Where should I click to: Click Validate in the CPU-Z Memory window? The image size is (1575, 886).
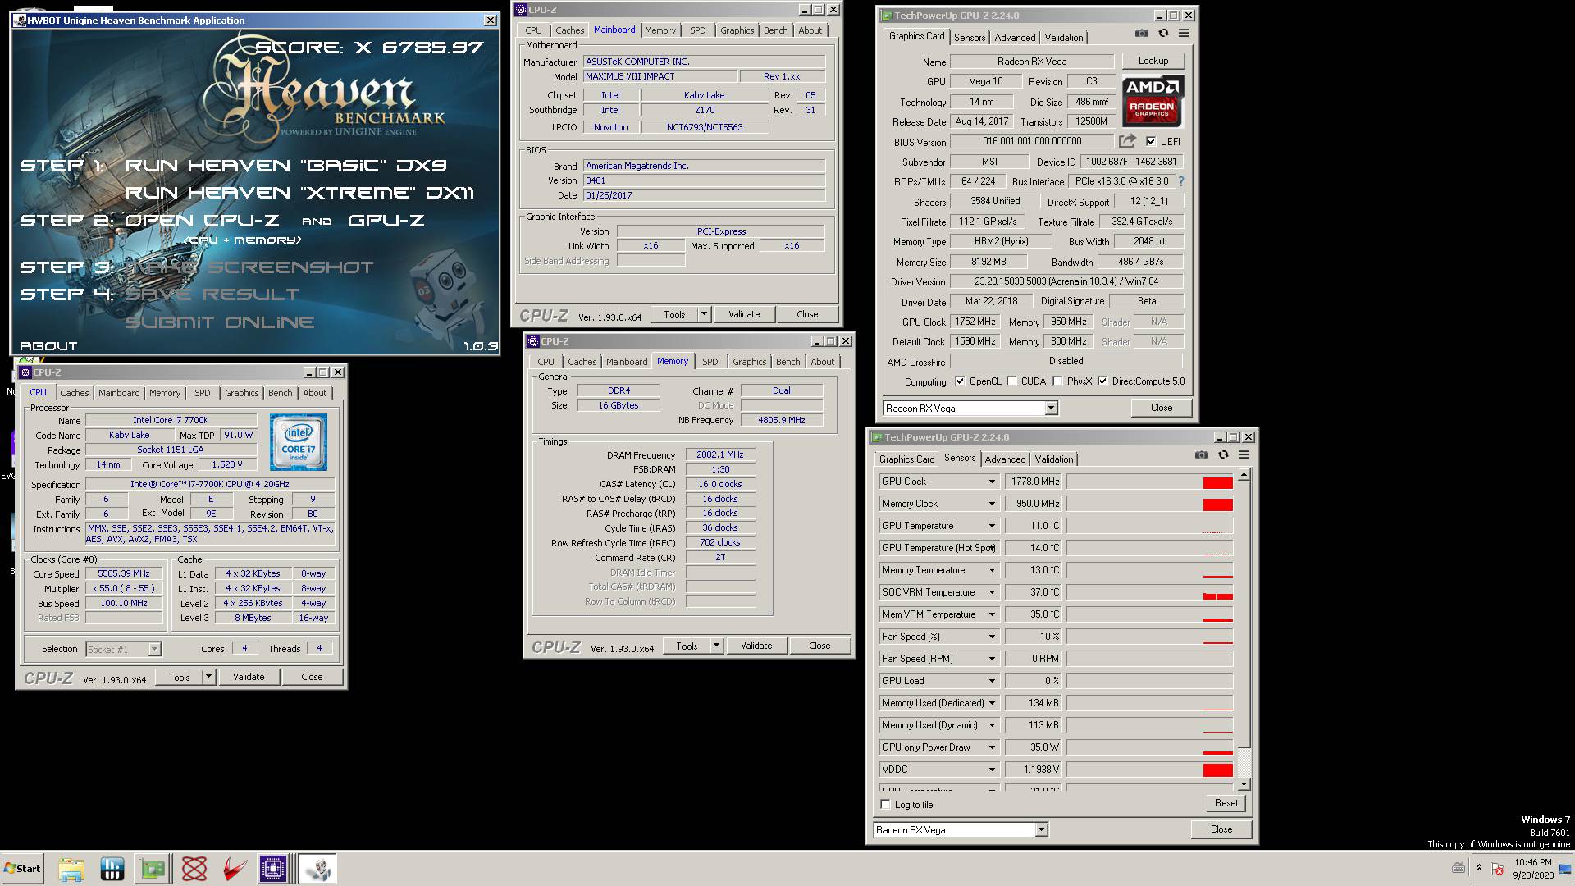[x=756, y=646]
